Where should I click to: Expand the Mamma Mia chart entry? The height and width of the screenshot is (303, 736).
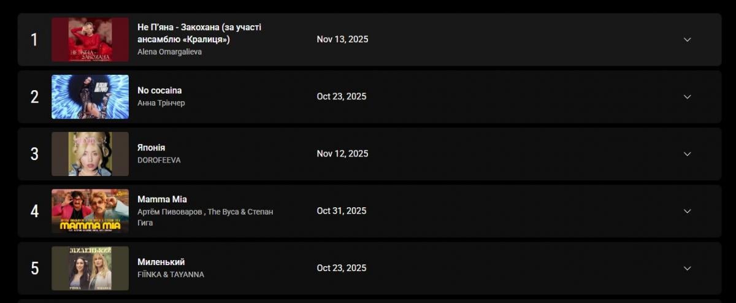(x=687, y=211)
